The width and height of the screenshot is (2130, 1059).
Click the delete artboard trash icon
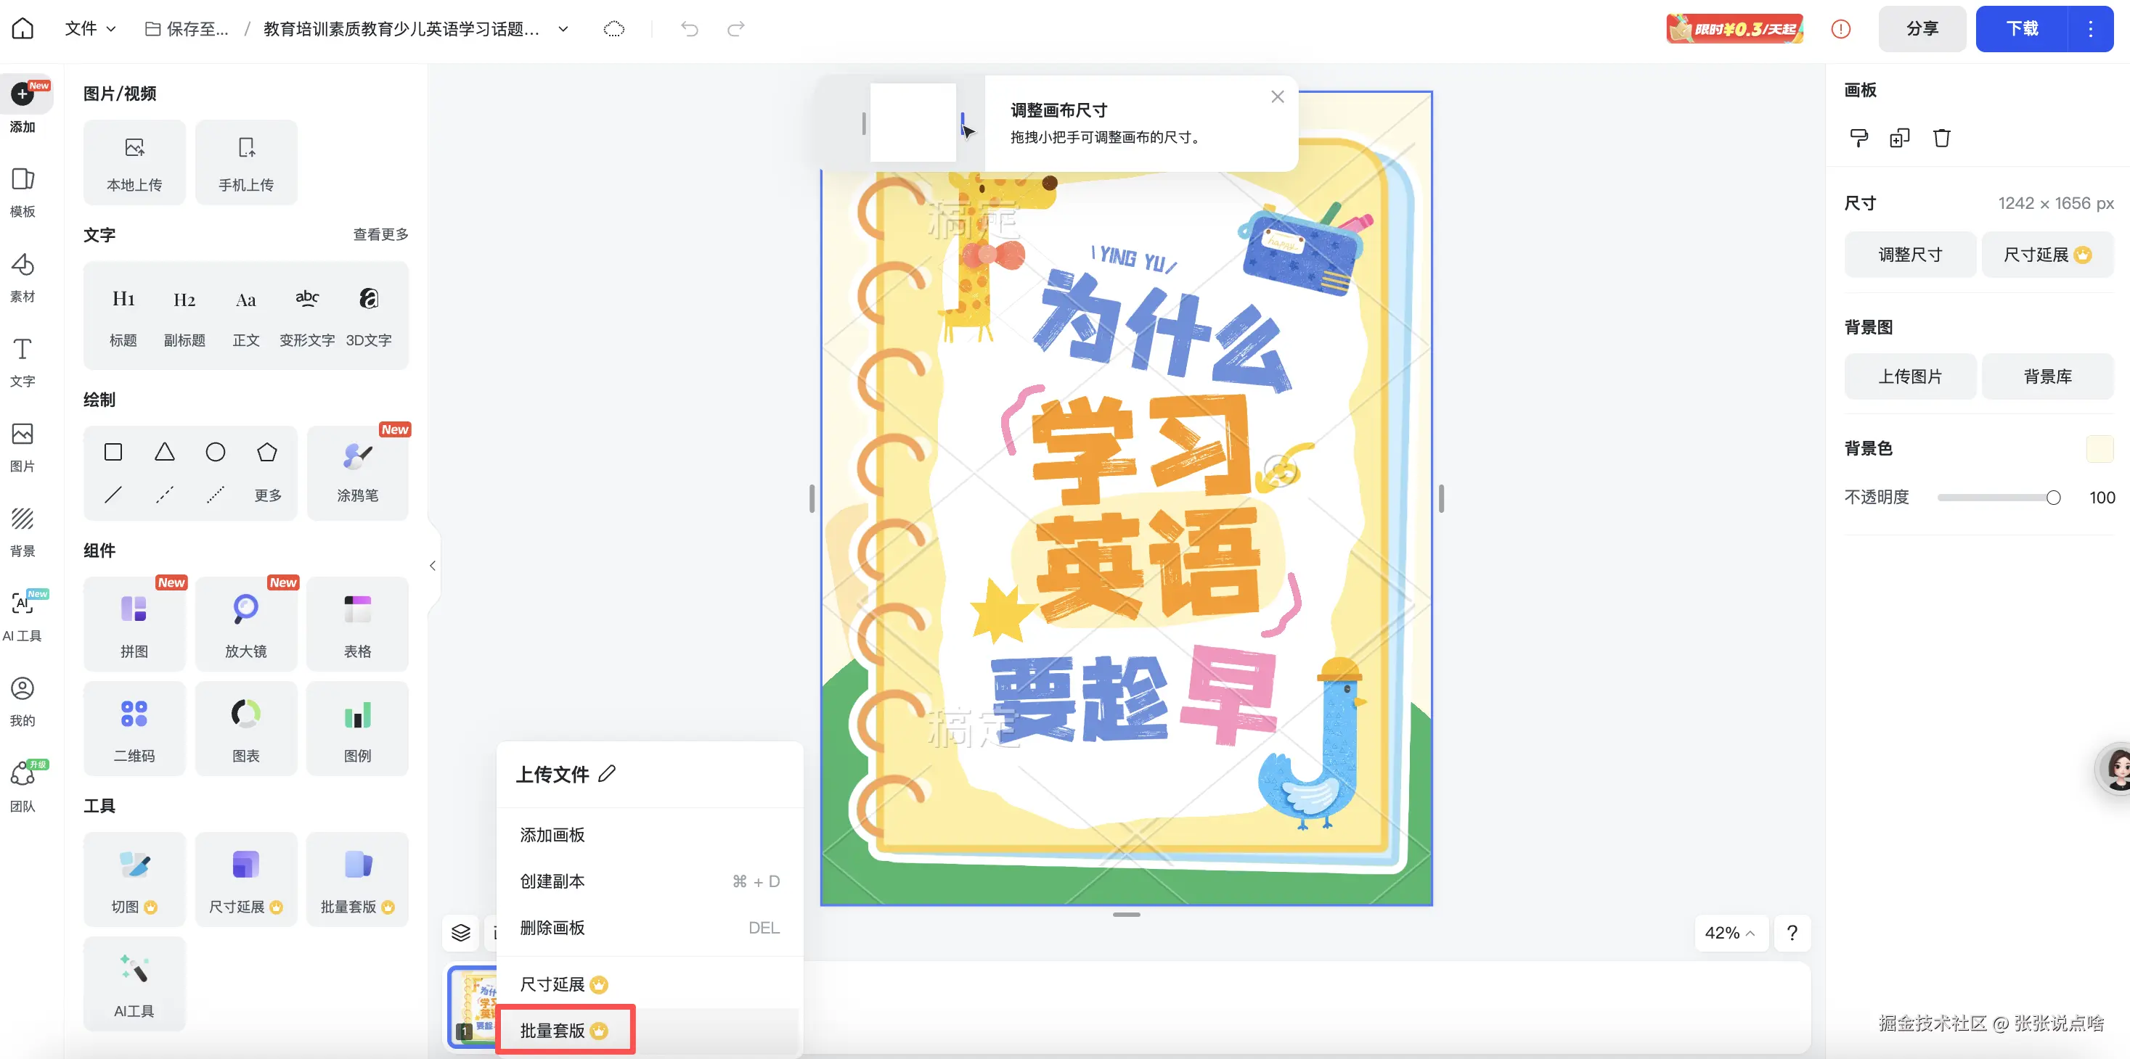pyautogui.click(x=1941, y=138)
